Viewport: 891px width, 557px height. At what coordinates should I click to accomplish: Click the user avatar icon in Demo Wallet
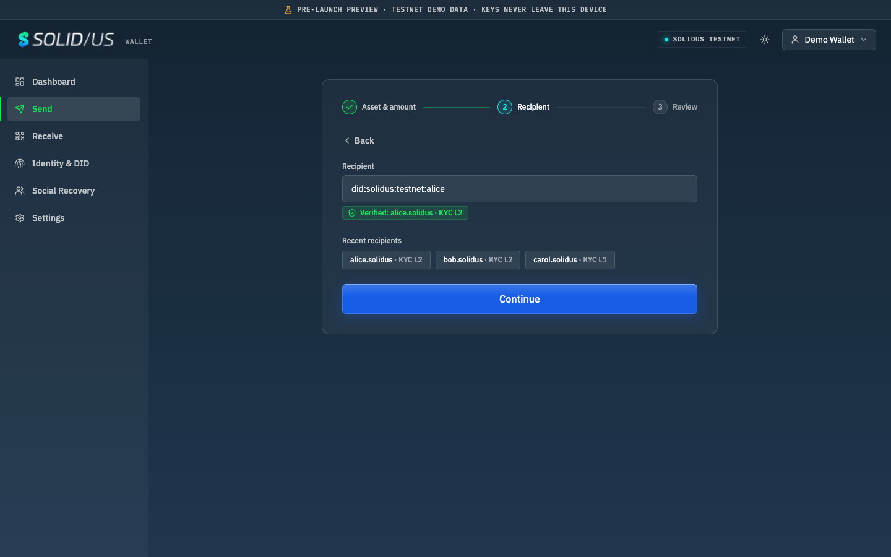(x=795, y=40)
